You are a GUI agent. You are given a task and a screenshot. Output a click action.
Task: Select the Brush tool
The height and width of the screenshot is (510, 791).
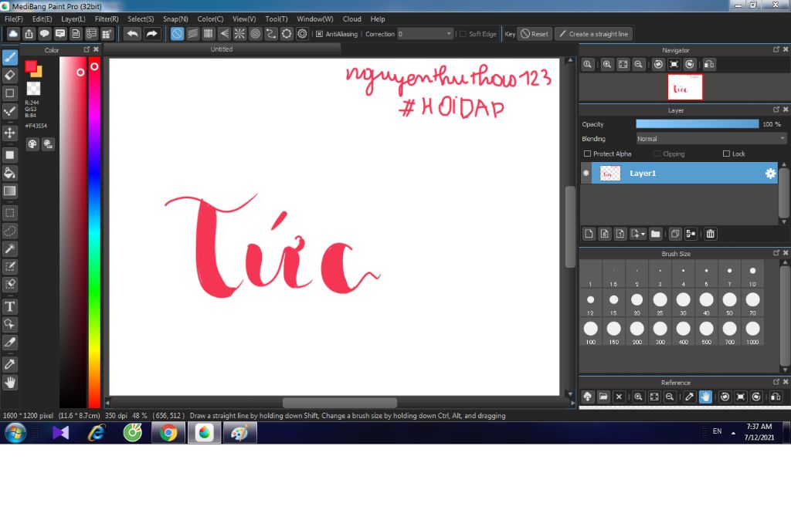9,57
